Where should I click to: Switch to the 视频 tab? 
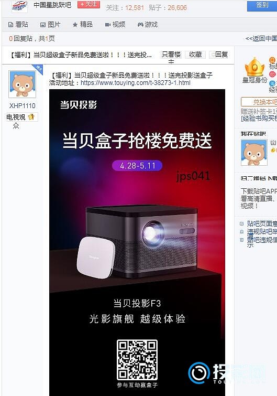click(115, 25)
